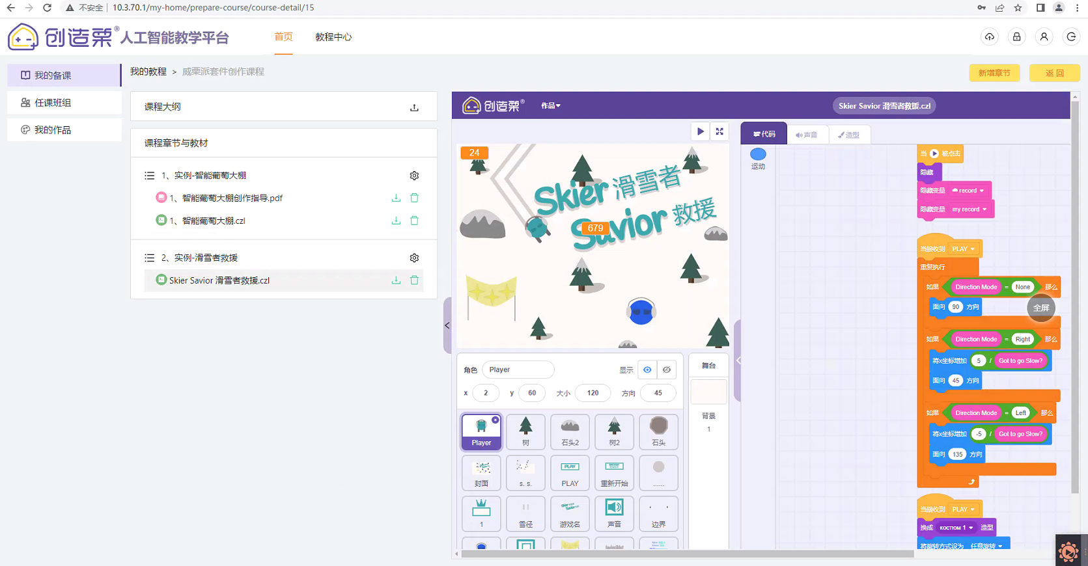Click the export icon beside 课程大纲
1088x566 pixels.
pyautogui.click(x=414, y=107)
